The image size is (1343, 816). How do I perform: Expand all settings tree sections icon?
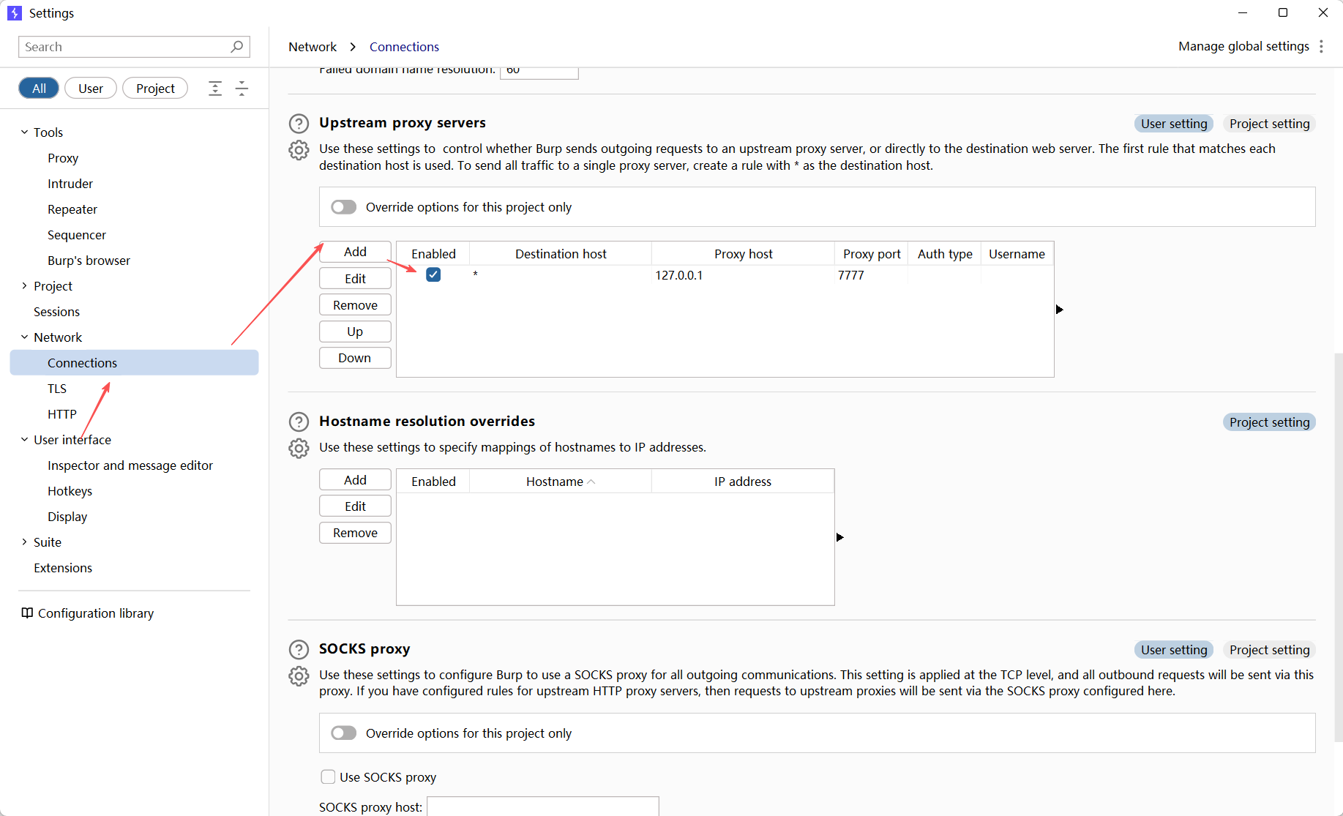215,89
